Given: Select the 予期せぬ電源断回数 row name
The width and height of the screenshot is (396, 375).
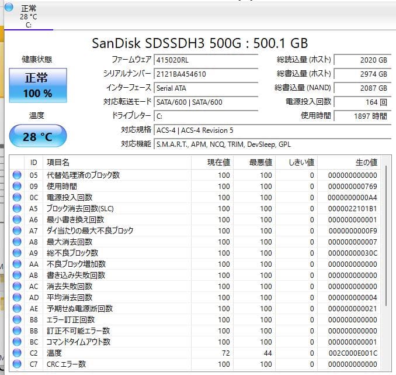Looking at the screenshot, I should pyautogui.click(x=79, y=309).
